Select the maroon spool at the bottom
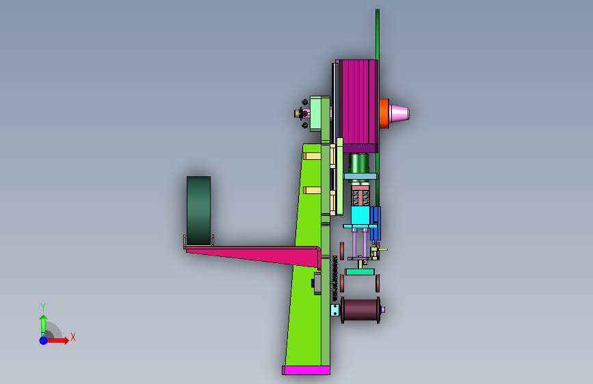 pyautogui.click(x=360, y=310)
